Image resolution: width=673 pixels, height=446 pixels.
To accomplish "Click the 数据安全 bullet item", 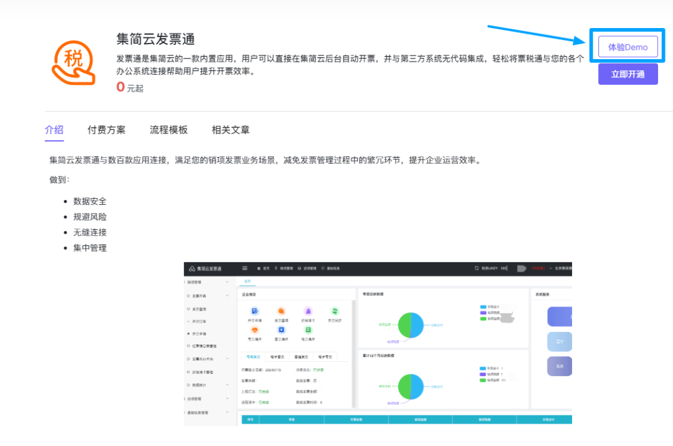I will (90, 201).
